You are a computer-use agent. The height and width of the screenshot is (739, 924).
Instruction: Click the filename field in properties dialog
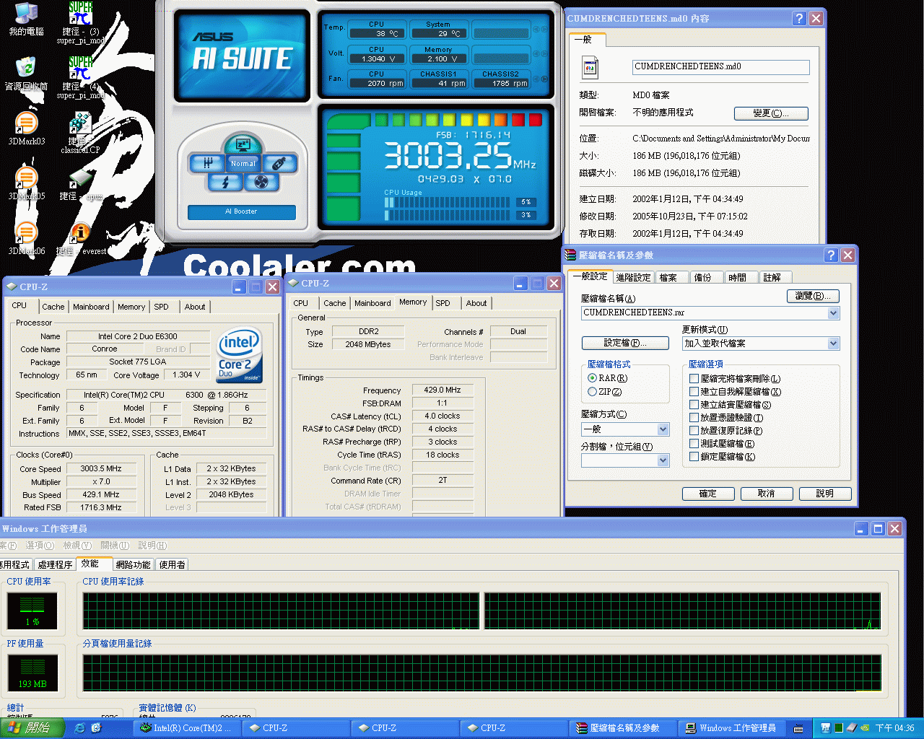pos(720,67)
